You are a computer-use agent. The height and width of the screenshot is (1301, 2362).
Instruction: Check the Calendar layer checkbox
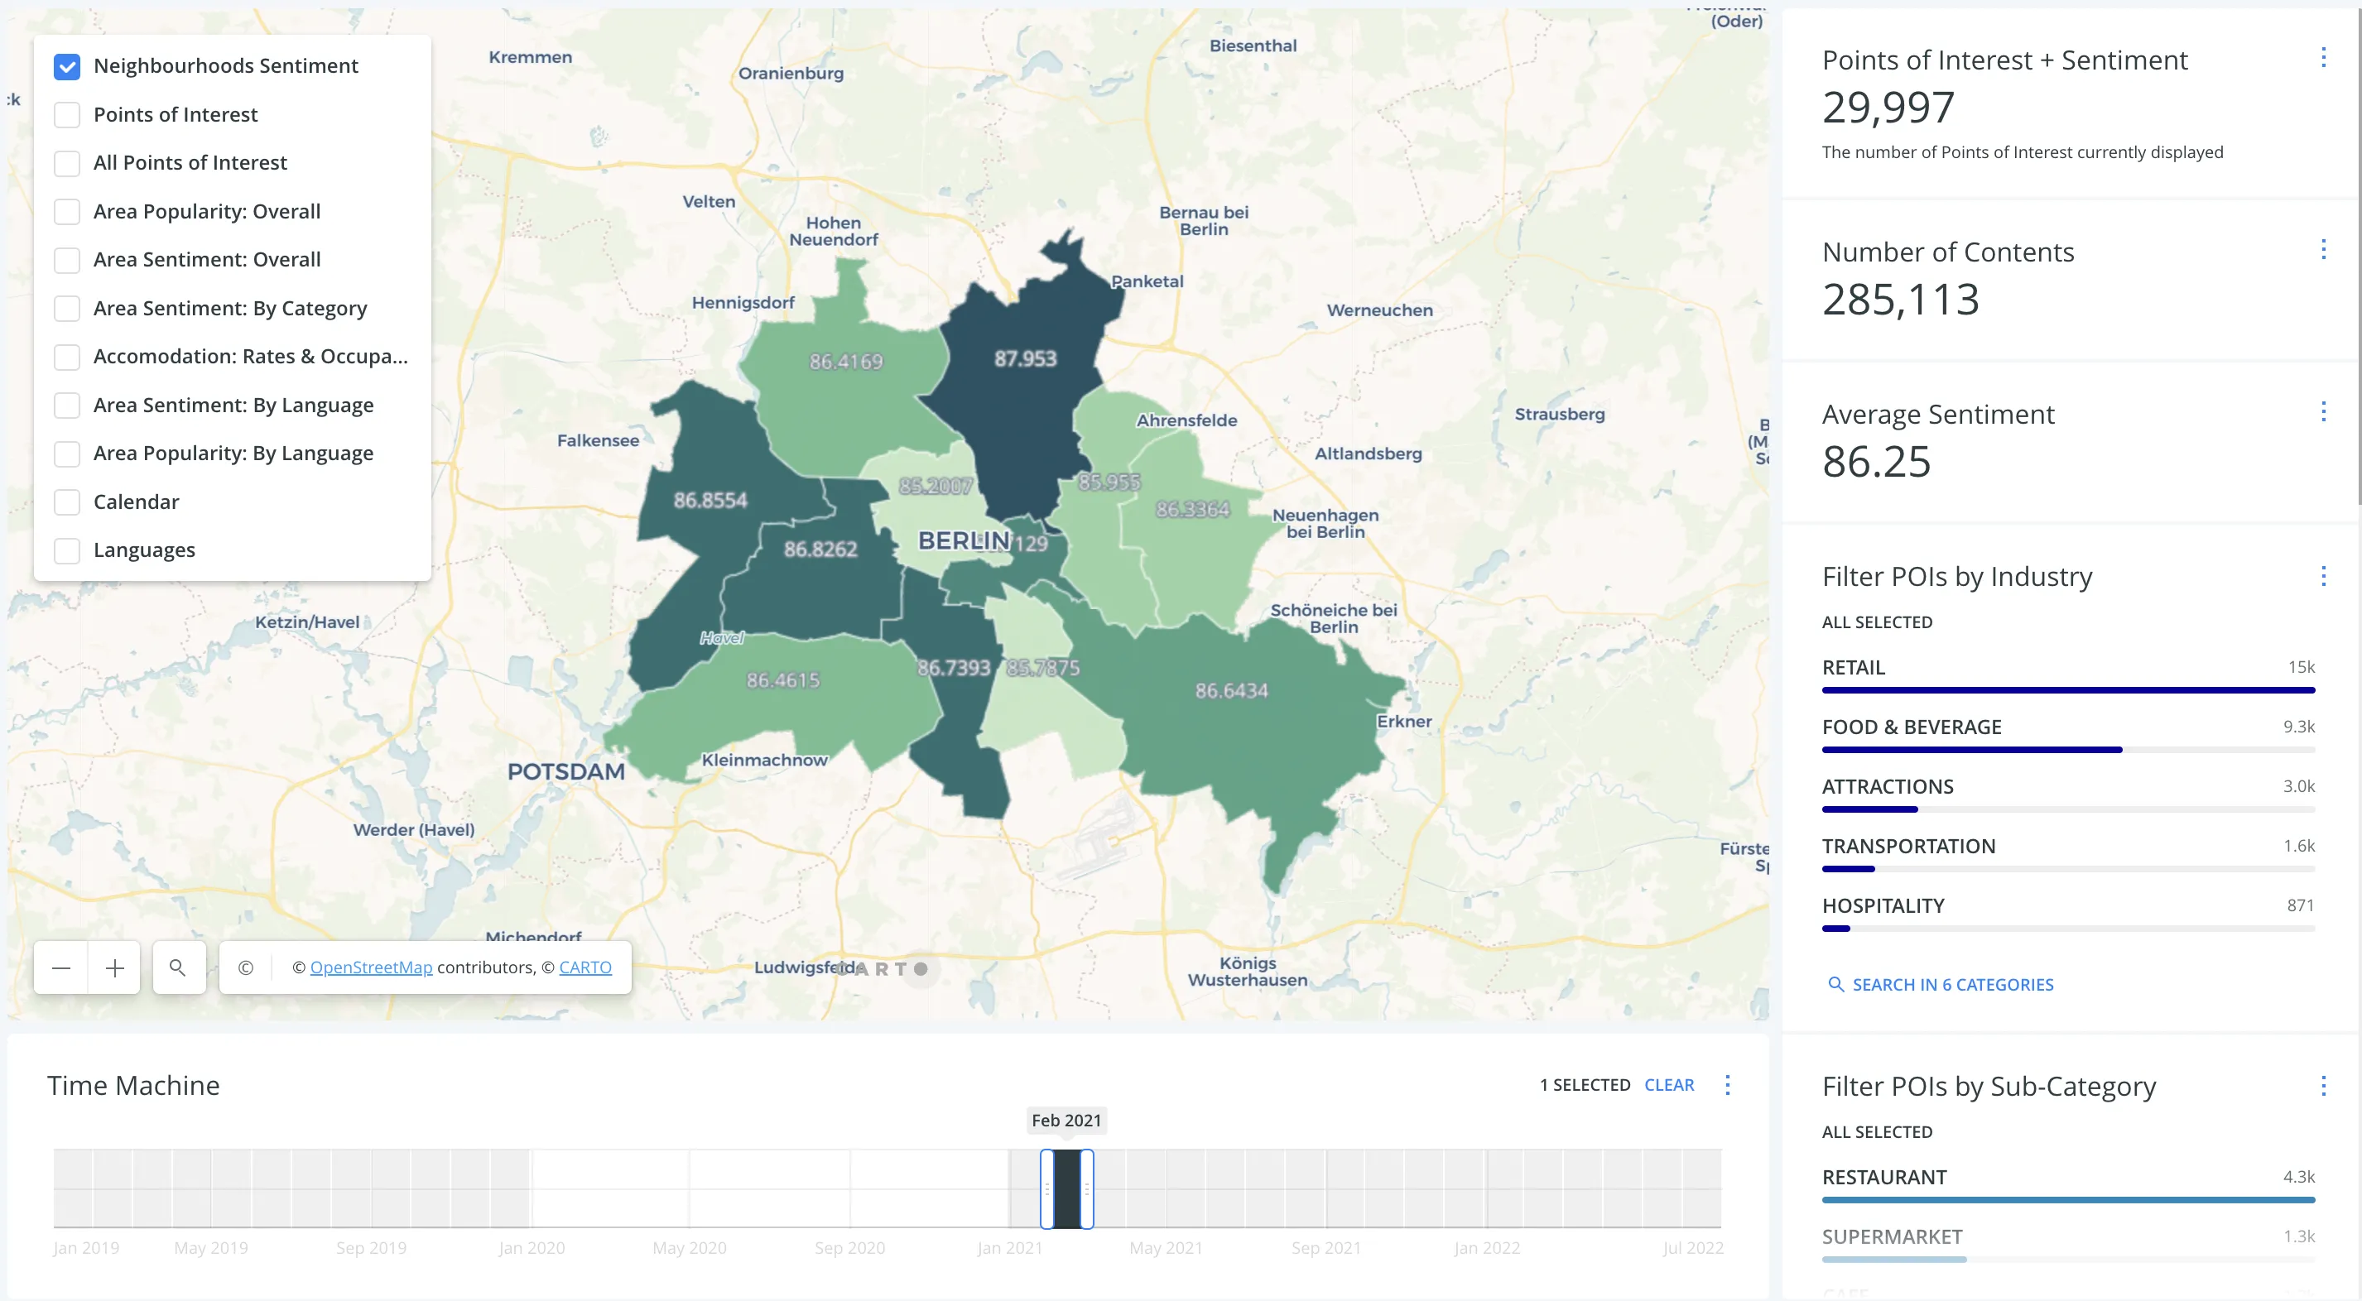67,502
